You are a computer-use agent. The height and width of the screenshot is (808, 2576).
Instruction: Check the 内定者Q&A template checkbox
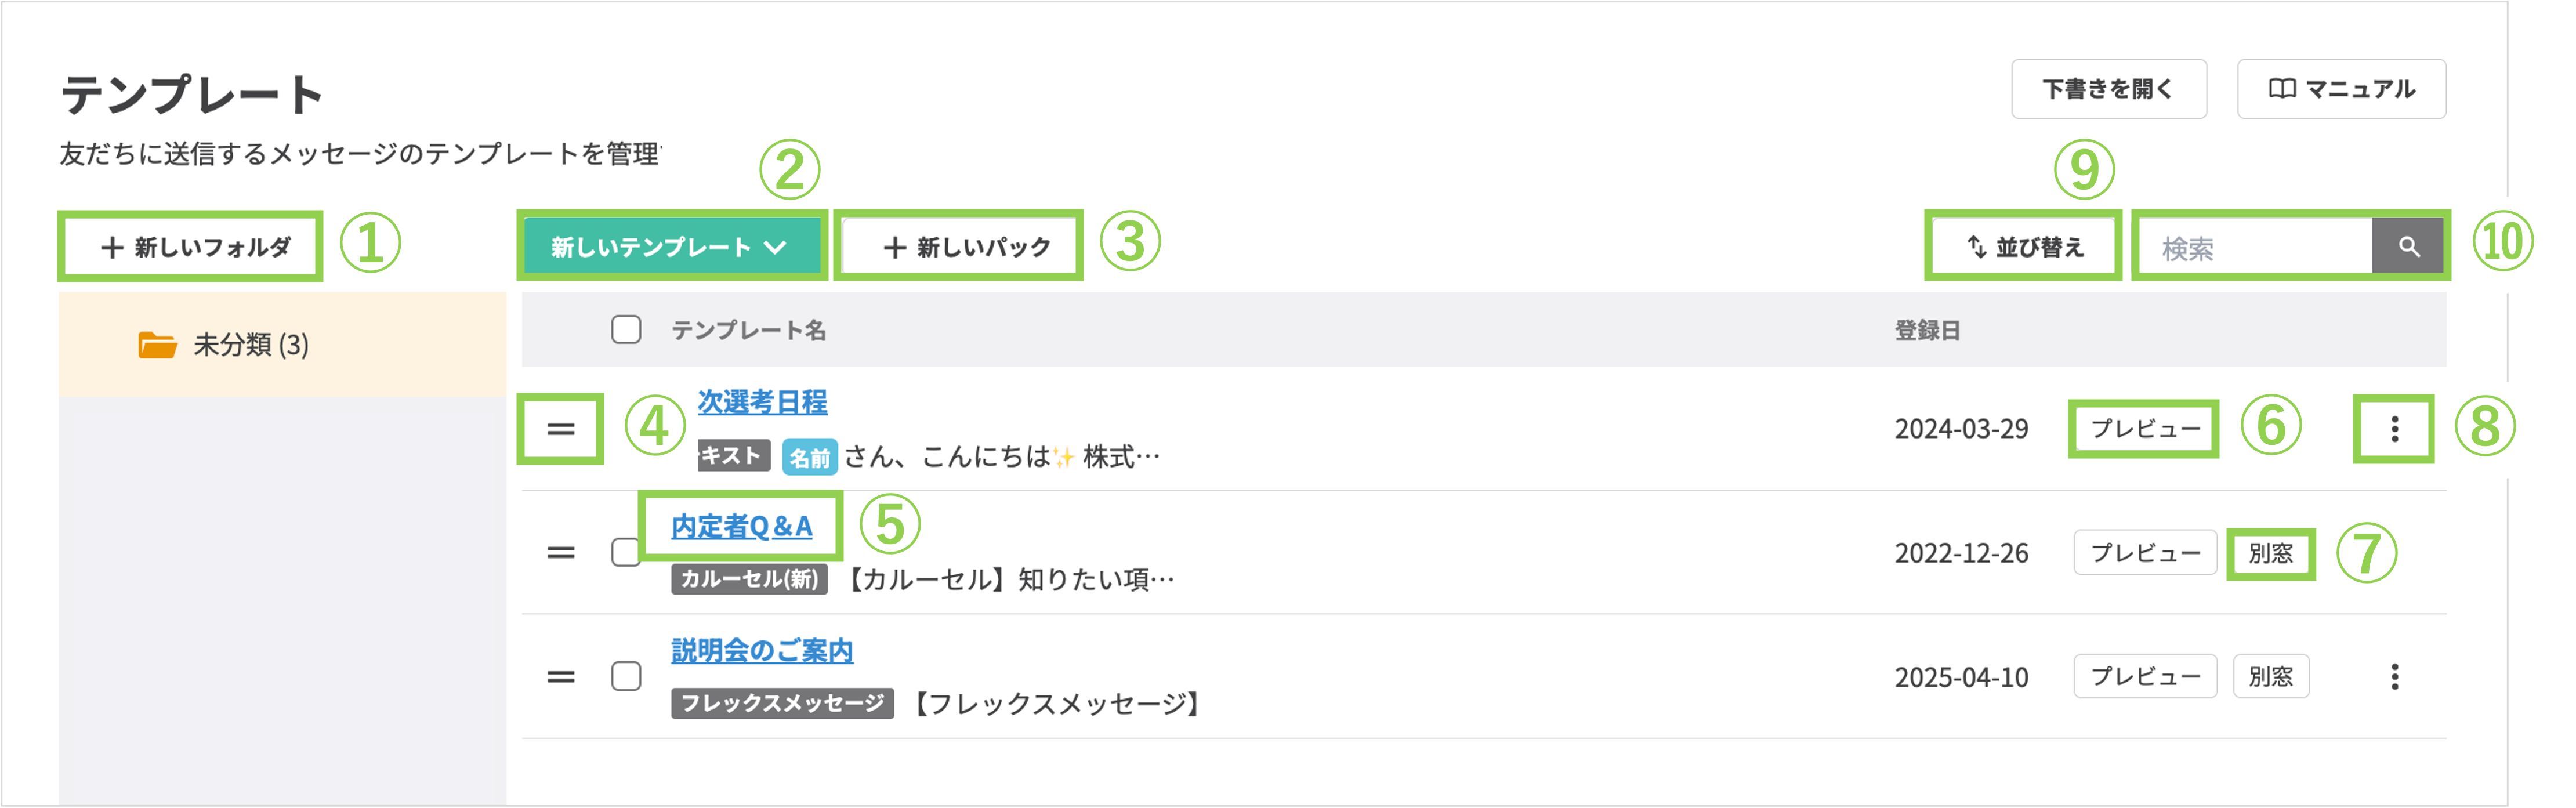[x=626, y=552]
